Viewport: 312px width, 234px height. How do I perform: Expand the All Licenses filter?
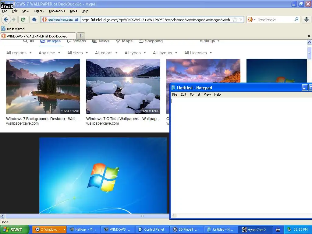click(x=198, y=53)
